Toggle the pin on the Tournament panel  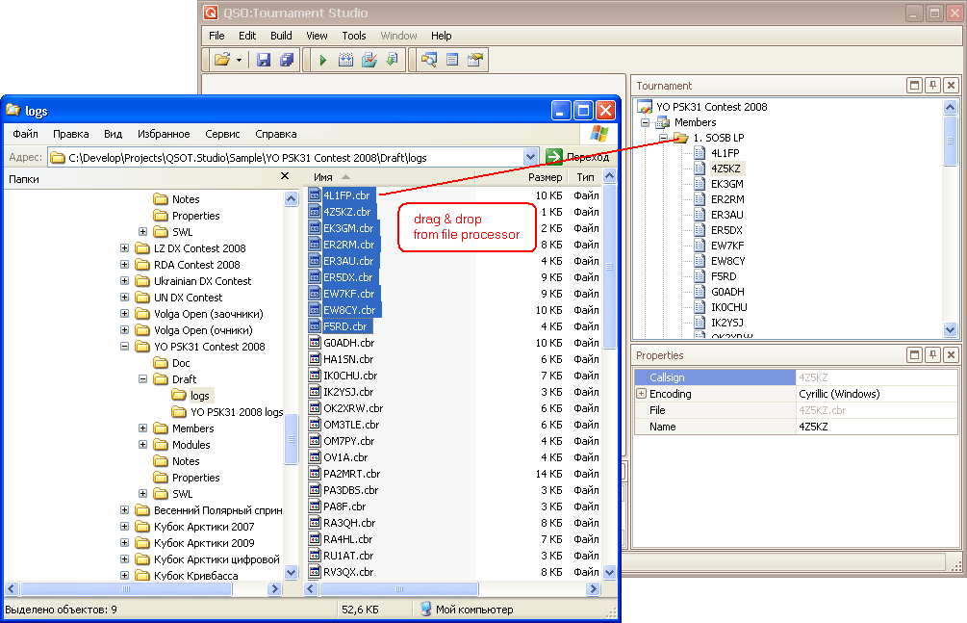click(932, 86)
